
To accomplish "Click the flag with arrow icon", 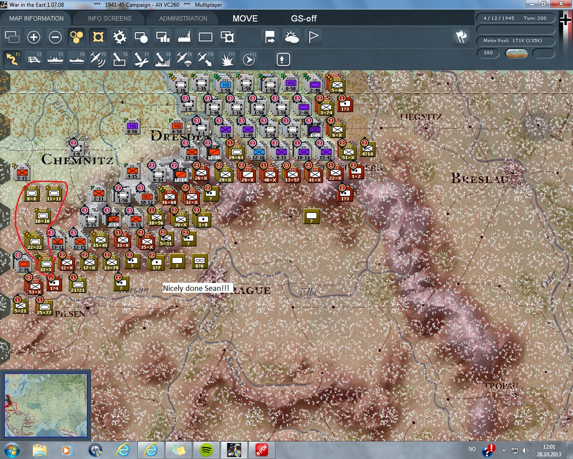I will pos(270,37).
